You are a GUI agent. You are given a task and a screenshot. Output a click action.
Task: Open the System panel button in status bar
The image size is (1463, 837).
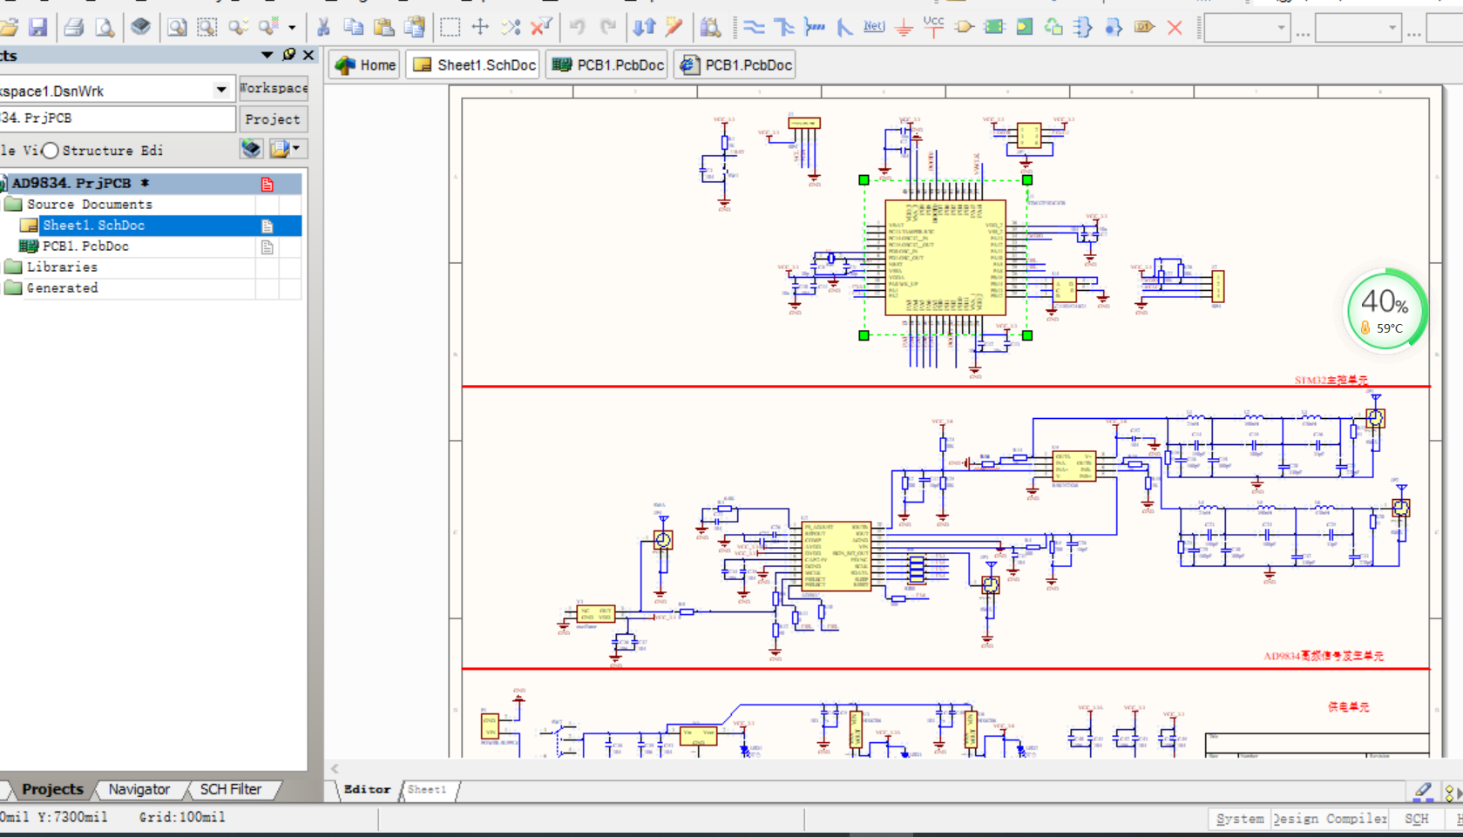1239,819
